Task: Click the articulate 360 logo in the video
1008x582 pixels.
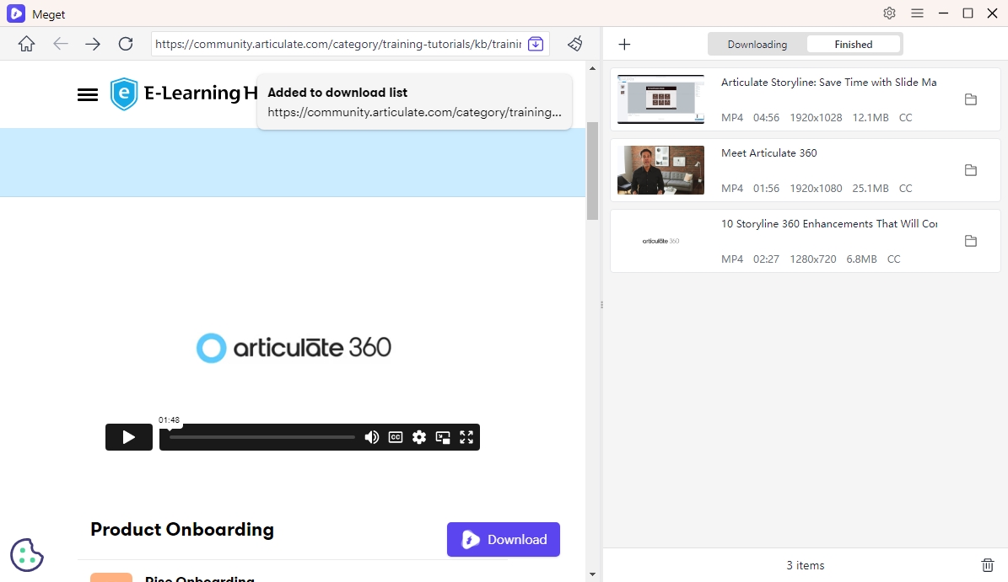Action: [294, 348]
